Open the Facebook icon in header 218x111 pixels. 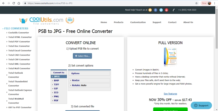coord(155,10)
